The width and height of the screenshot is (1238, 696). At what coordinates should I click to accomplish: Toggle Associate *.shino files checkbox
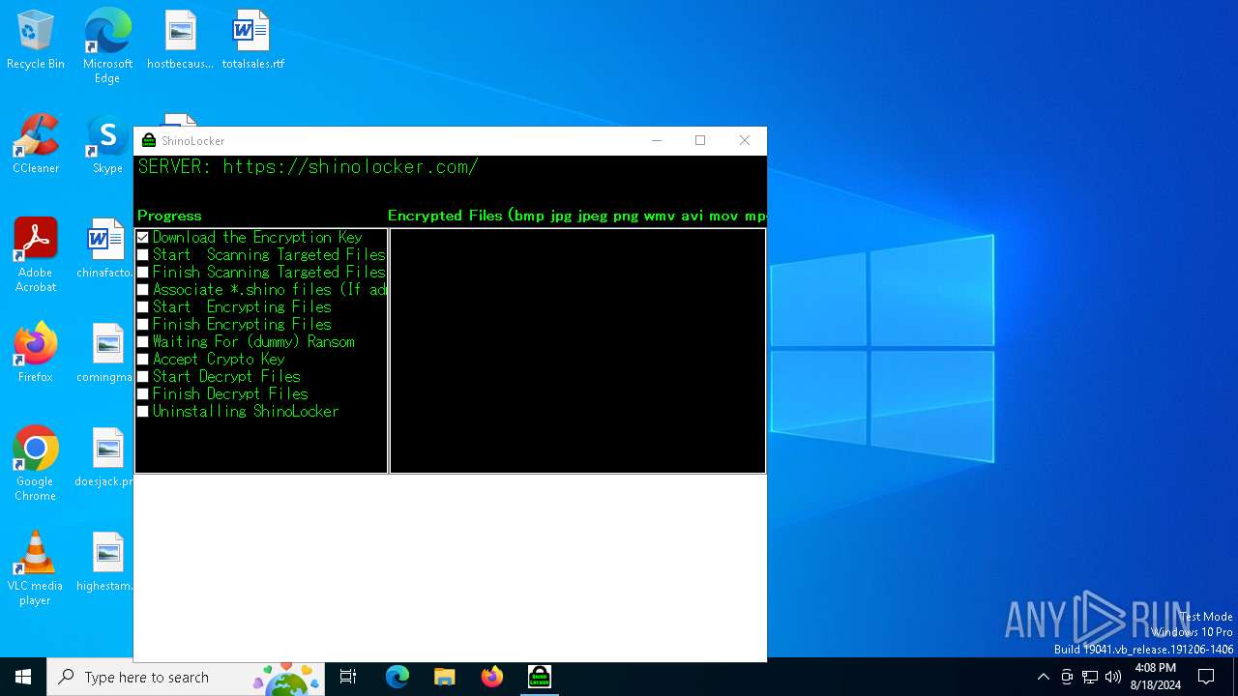tap(143, 290)
